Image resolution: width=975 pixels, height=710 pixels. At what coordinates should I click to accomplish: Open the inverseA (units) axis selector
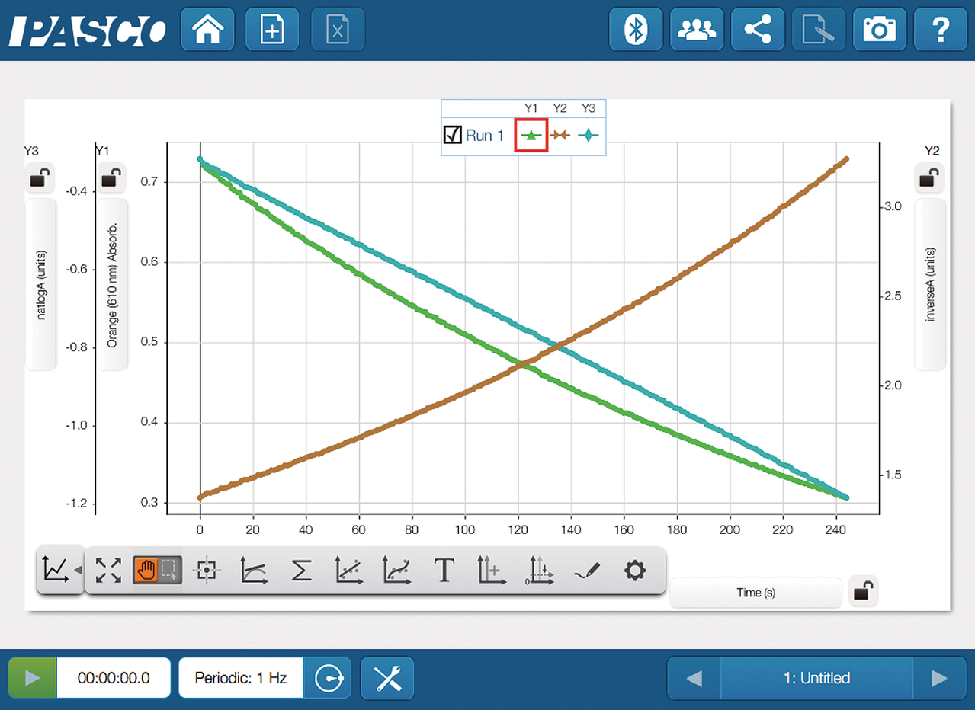pyautogui.click(x=929, y=284)
